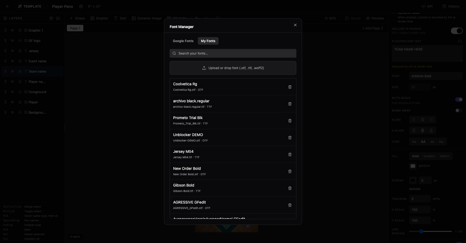Toggle visibility of Foreground layer

(x=12, y=92)
